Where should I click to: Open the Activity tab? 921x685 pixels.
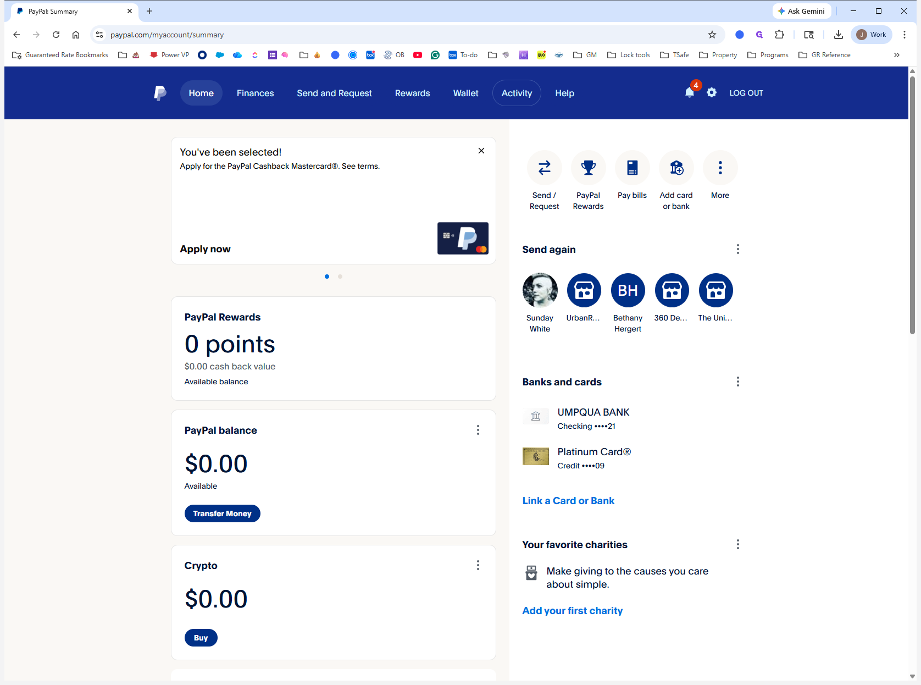pos(517,93)
